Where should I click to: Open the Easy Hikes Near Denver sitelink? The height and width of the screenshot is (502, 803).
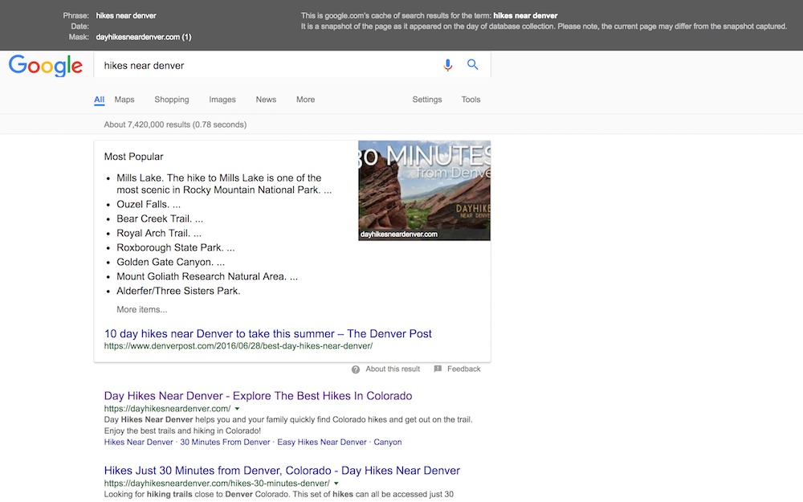322,442
